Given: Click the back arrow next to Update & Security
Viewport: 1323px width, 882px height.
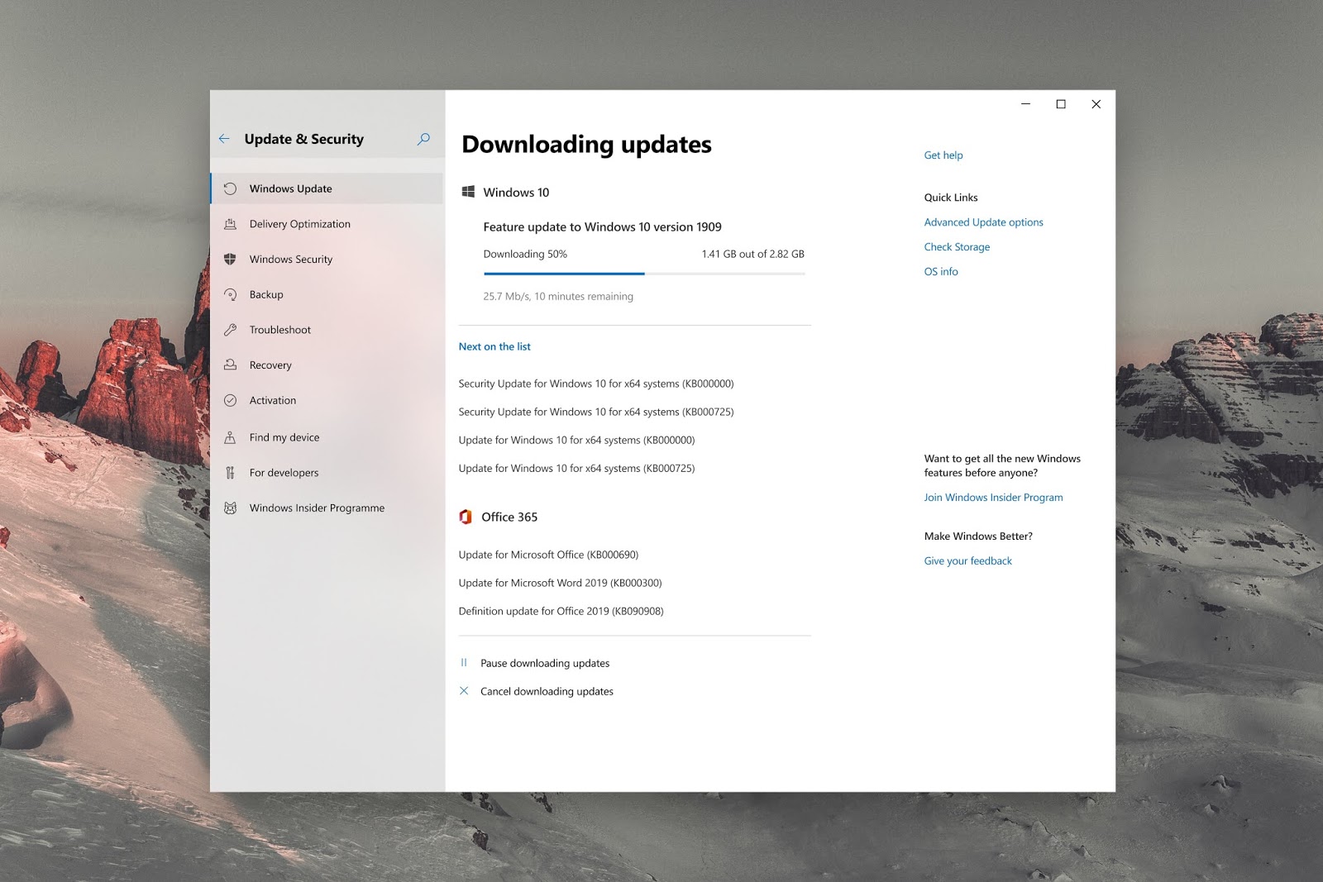Looking at the screenshot, I should (x=224, y=139).
